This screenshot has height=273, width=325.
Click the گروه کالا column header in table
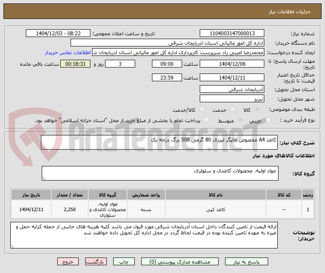(x=108, y=195)
